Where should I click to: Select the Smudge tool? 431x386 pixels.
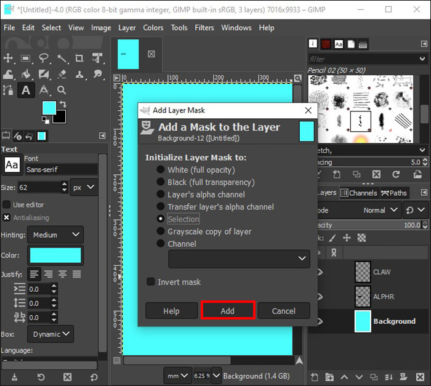(97, 74)
